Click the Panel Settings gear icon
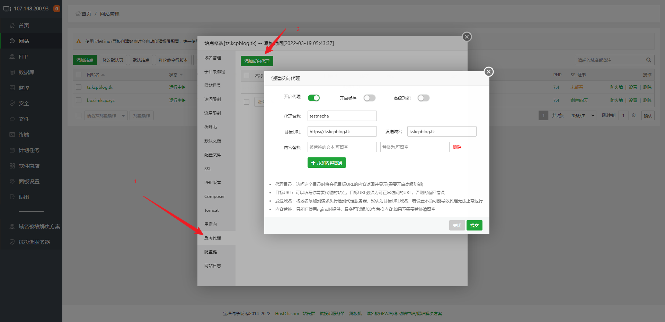The width and height of the screenshot is (665, 322). (12, 181)
